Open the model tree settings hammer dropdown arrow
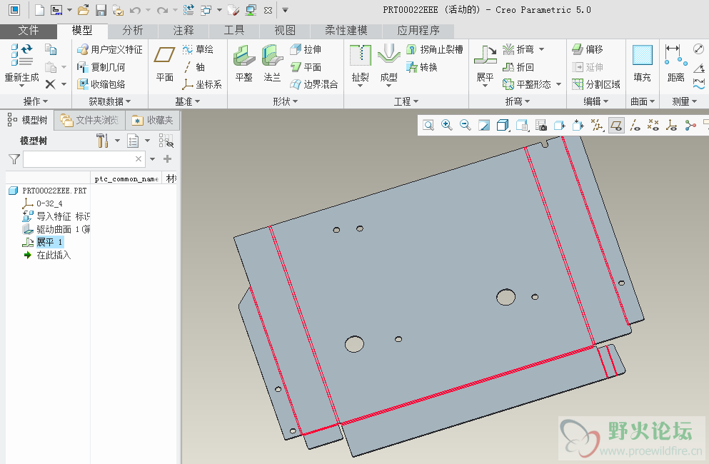Image resolution: width=709 pixels, height=464 pixels. coord(118,141)
